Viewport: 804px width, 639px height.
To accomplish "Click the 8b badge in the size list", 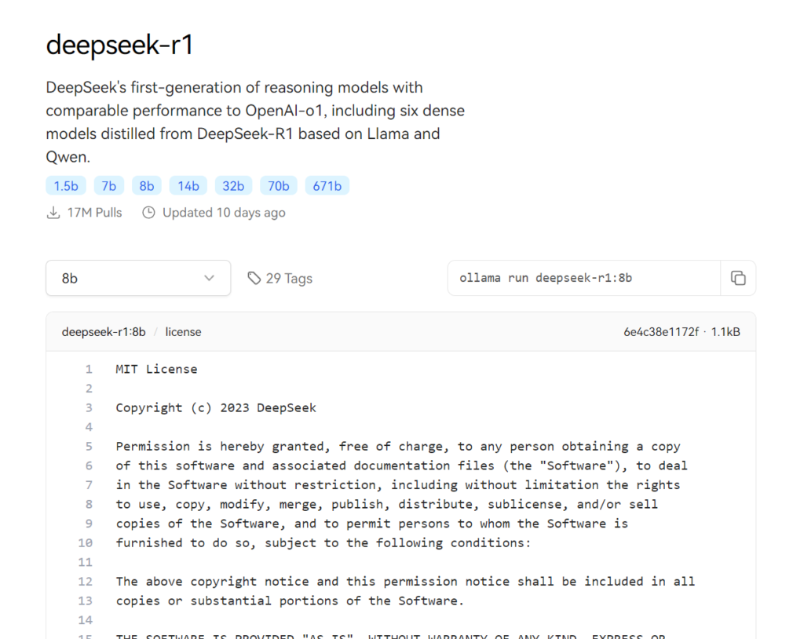I will click(147, 186).
